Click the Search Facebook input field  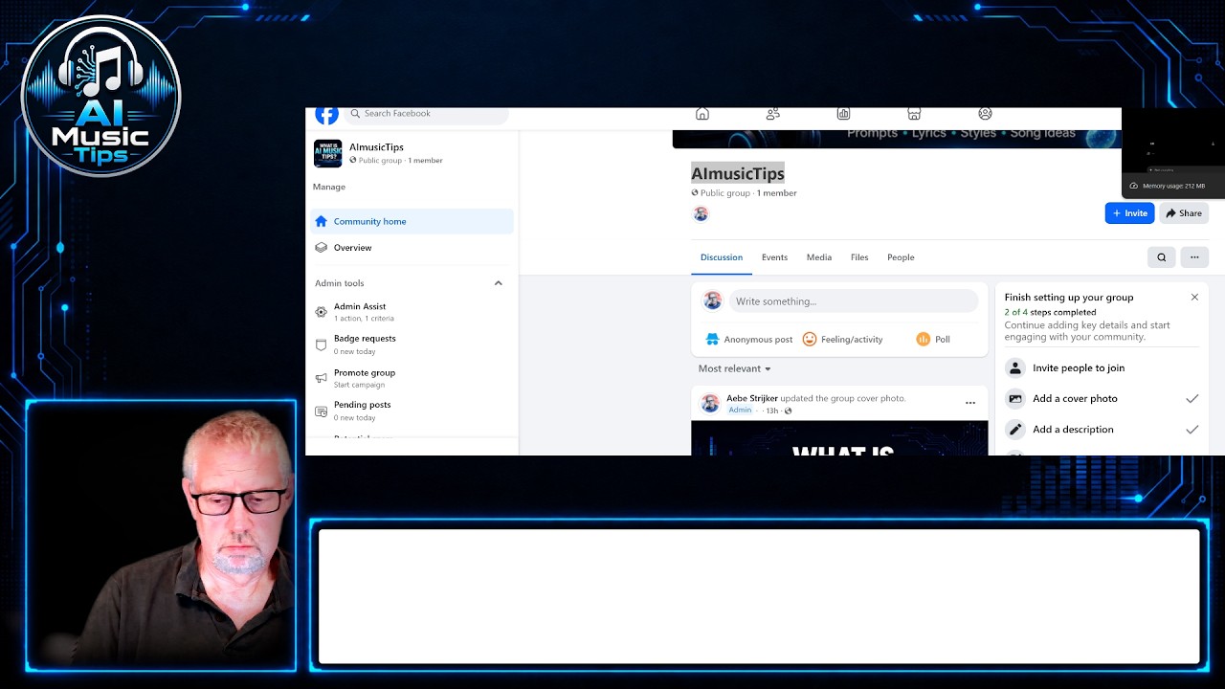(x=427, y=114)
